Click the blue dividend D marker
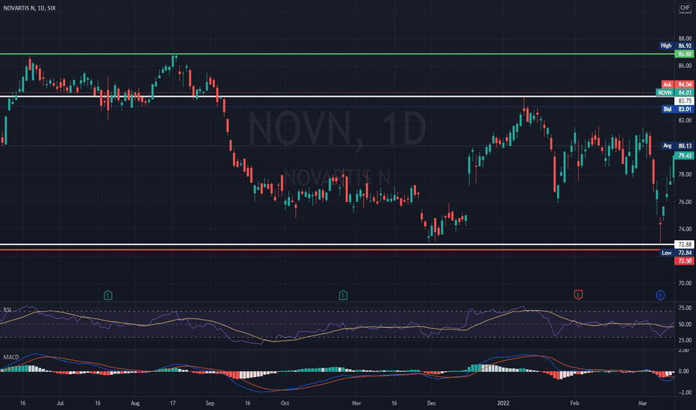This screenshot has width=696, height=410. click(660, 295)
